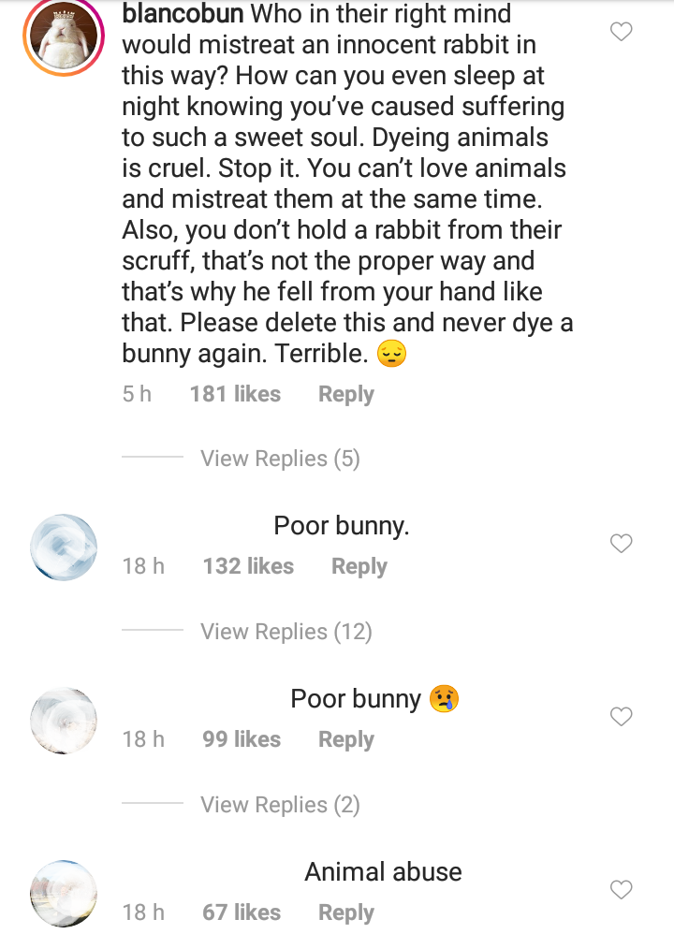Open avatar of the 99-likes commenter
Viewport: 674px width, 934px height.
click(64, 721)
